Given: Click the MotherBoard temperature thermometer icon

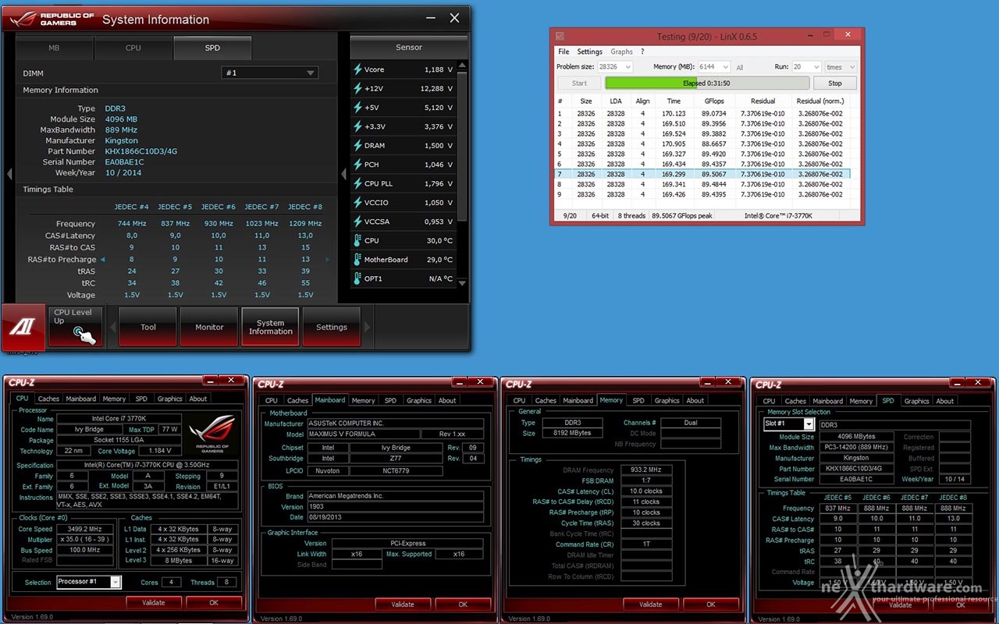Looking at the screenshot, I should pos(357,260).
